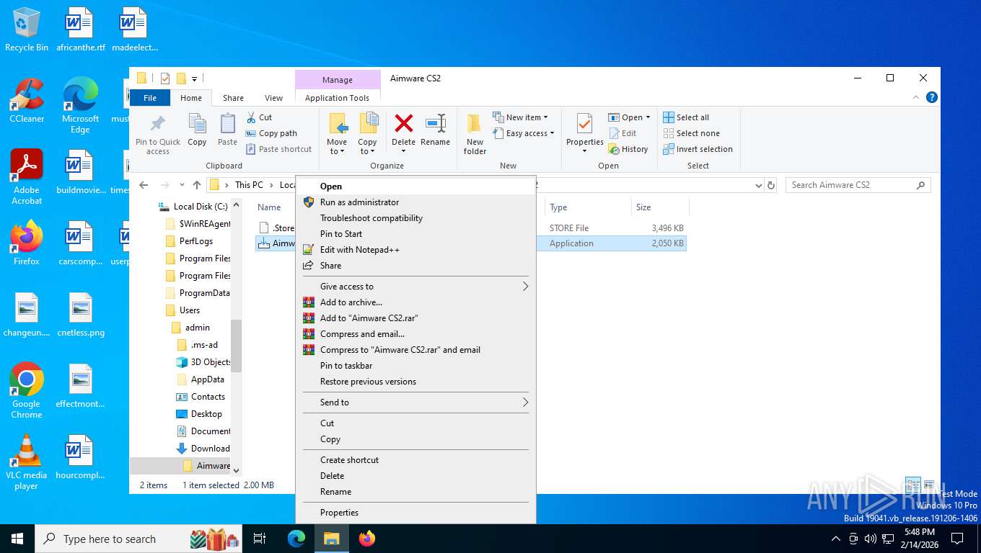Expand the address bar history dropdown
The height and width of the screenshot is (553, 981).
(758, 185)
